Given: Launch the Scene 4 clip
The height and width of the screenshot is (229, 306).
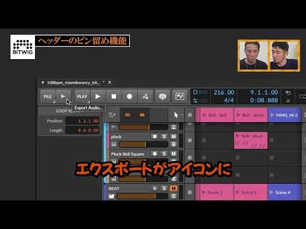Looking at the screenshot, I should (284, 192).
